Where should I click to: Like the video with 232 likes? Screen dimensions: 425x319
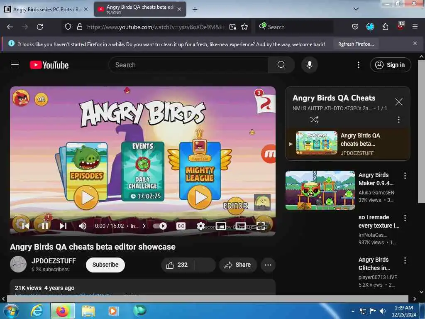[x=178, y=265]
